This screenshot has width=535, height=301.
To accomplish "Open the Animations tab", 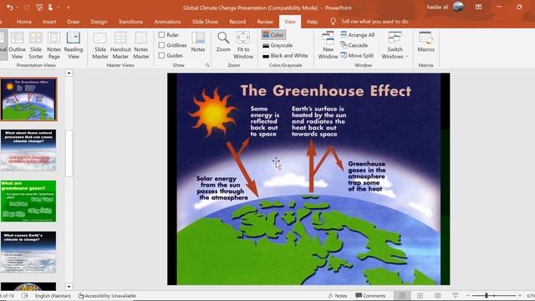I will coord(167,22).
